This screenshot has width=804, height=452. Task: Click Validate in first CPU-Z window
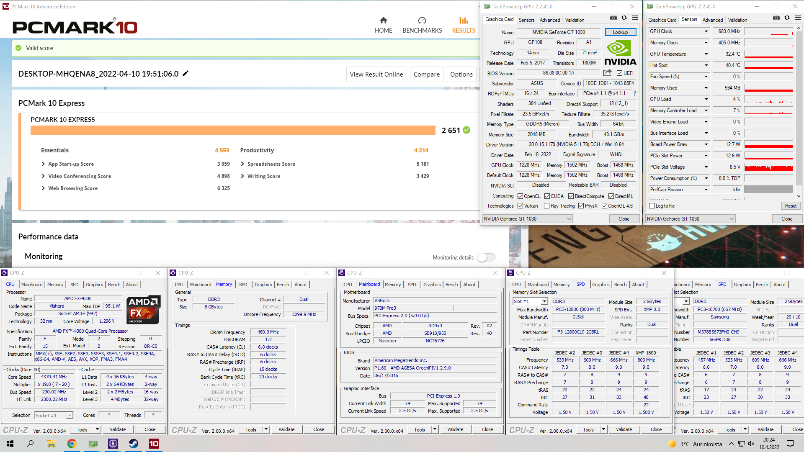118,430
